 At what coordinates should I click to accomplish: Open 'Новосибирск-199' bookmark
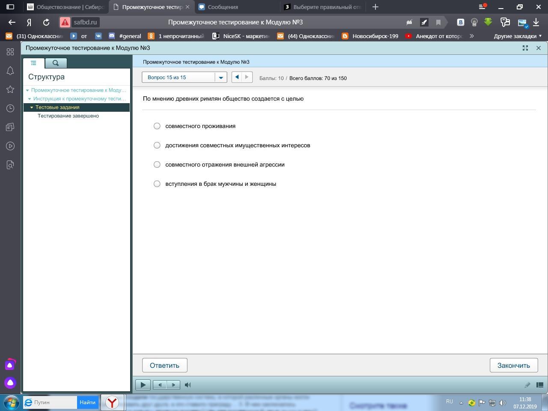click(370, 36)
